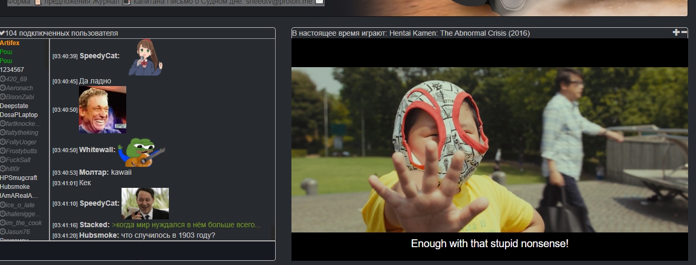Click the AFK clock icon beside Jasun76

tap(3, 232)
